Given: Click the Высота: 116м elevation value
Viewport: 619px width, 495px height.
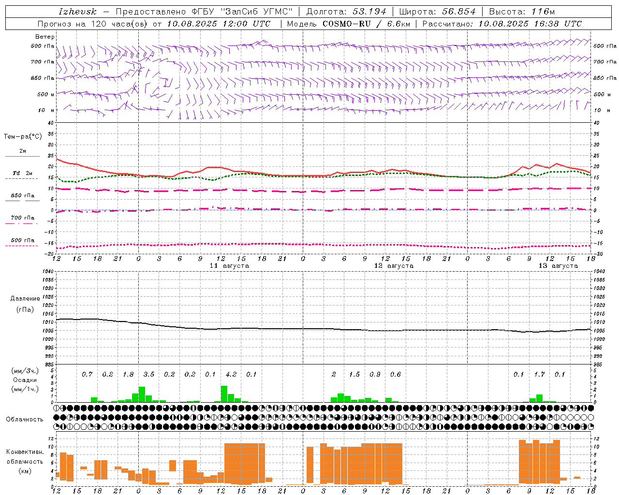Looking at the screenshot, I should point(522,12).
